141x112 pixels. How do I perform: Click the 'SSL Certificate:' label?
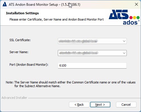tap(20, 40)
